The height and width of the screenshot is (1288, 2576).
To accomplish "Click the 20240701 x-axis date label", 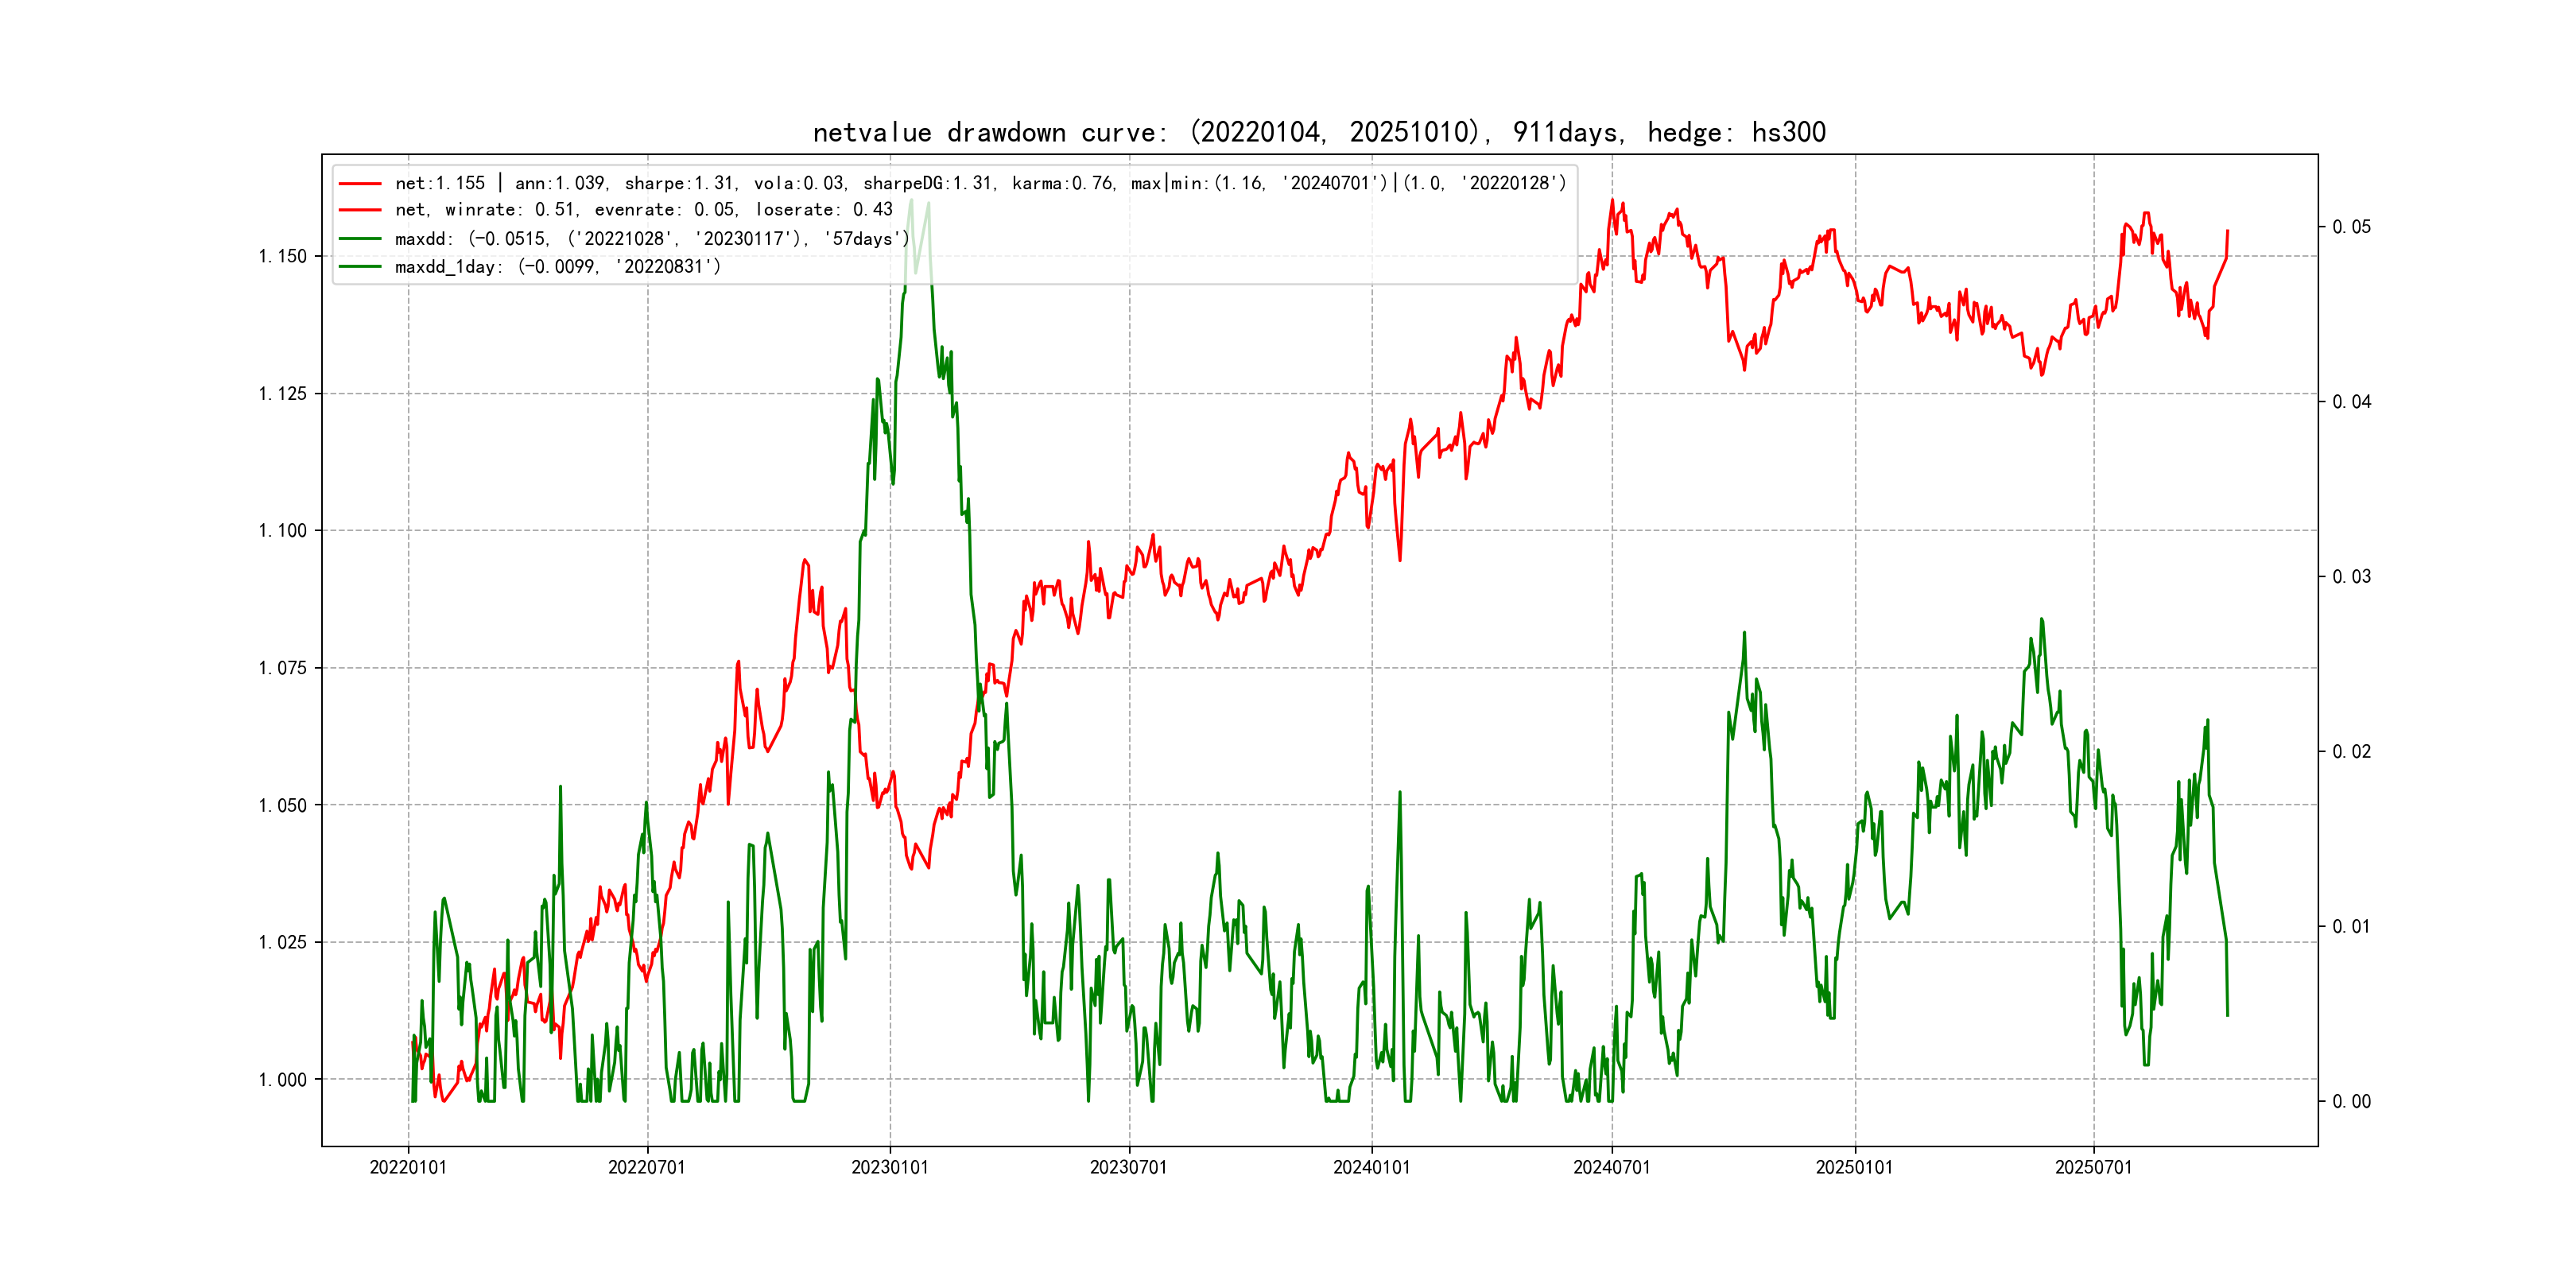I will click(1612, 1167).
